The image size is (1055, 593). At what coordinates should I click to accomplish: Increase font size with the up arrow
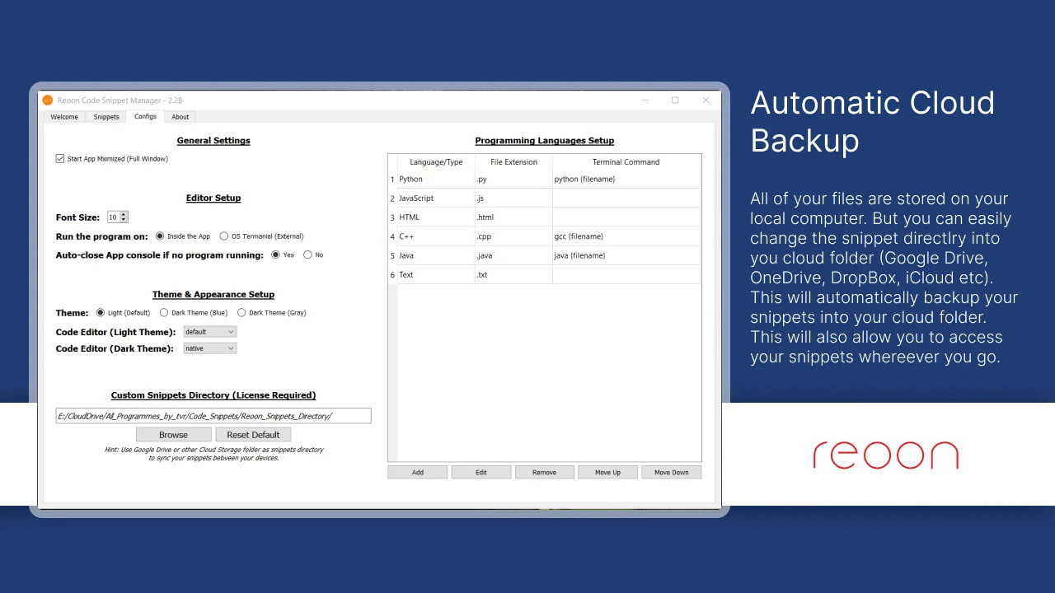[x=124, y=215]
